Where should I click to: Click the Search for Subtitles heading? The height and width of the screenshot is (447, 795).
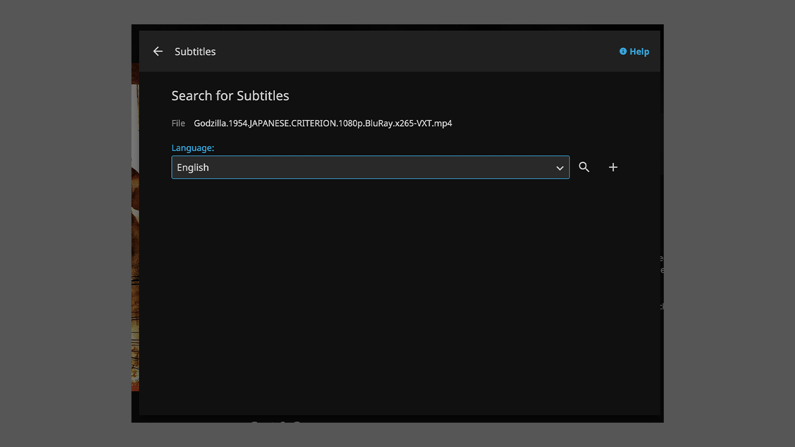click(231, 95)
